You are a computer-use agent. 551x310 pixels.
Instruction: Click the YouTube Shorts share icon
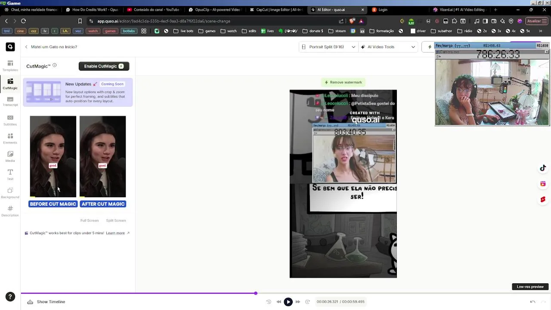click(x=543, y=199)
